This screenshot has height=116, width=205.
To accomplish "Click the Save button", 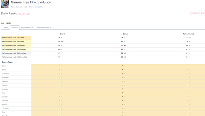I will pyautogui.click(x=195, y=13).
